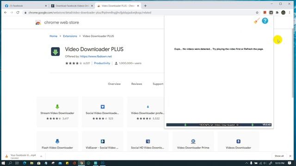The height and width of the screenshot is (166, 296).
Task: Launch Microsoft Edge from taskbar
Action: [x=25, y=163]
